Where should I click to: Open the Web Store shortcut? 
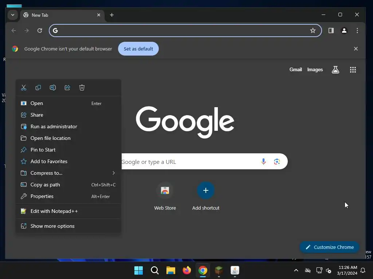[165, 196]
